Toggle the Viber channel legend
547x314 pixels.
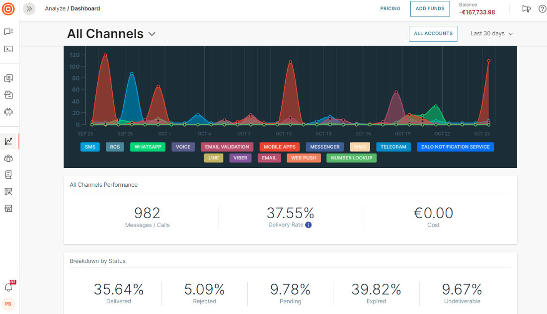[x=240, y=158]
